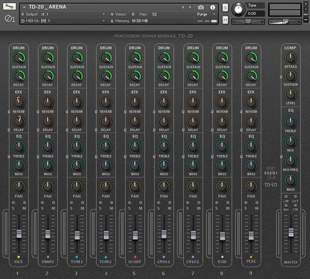Click the SNARE channel volume fader
Image resolution: width=310 pixels, height=279 pixels.
(x=48, y=234)
